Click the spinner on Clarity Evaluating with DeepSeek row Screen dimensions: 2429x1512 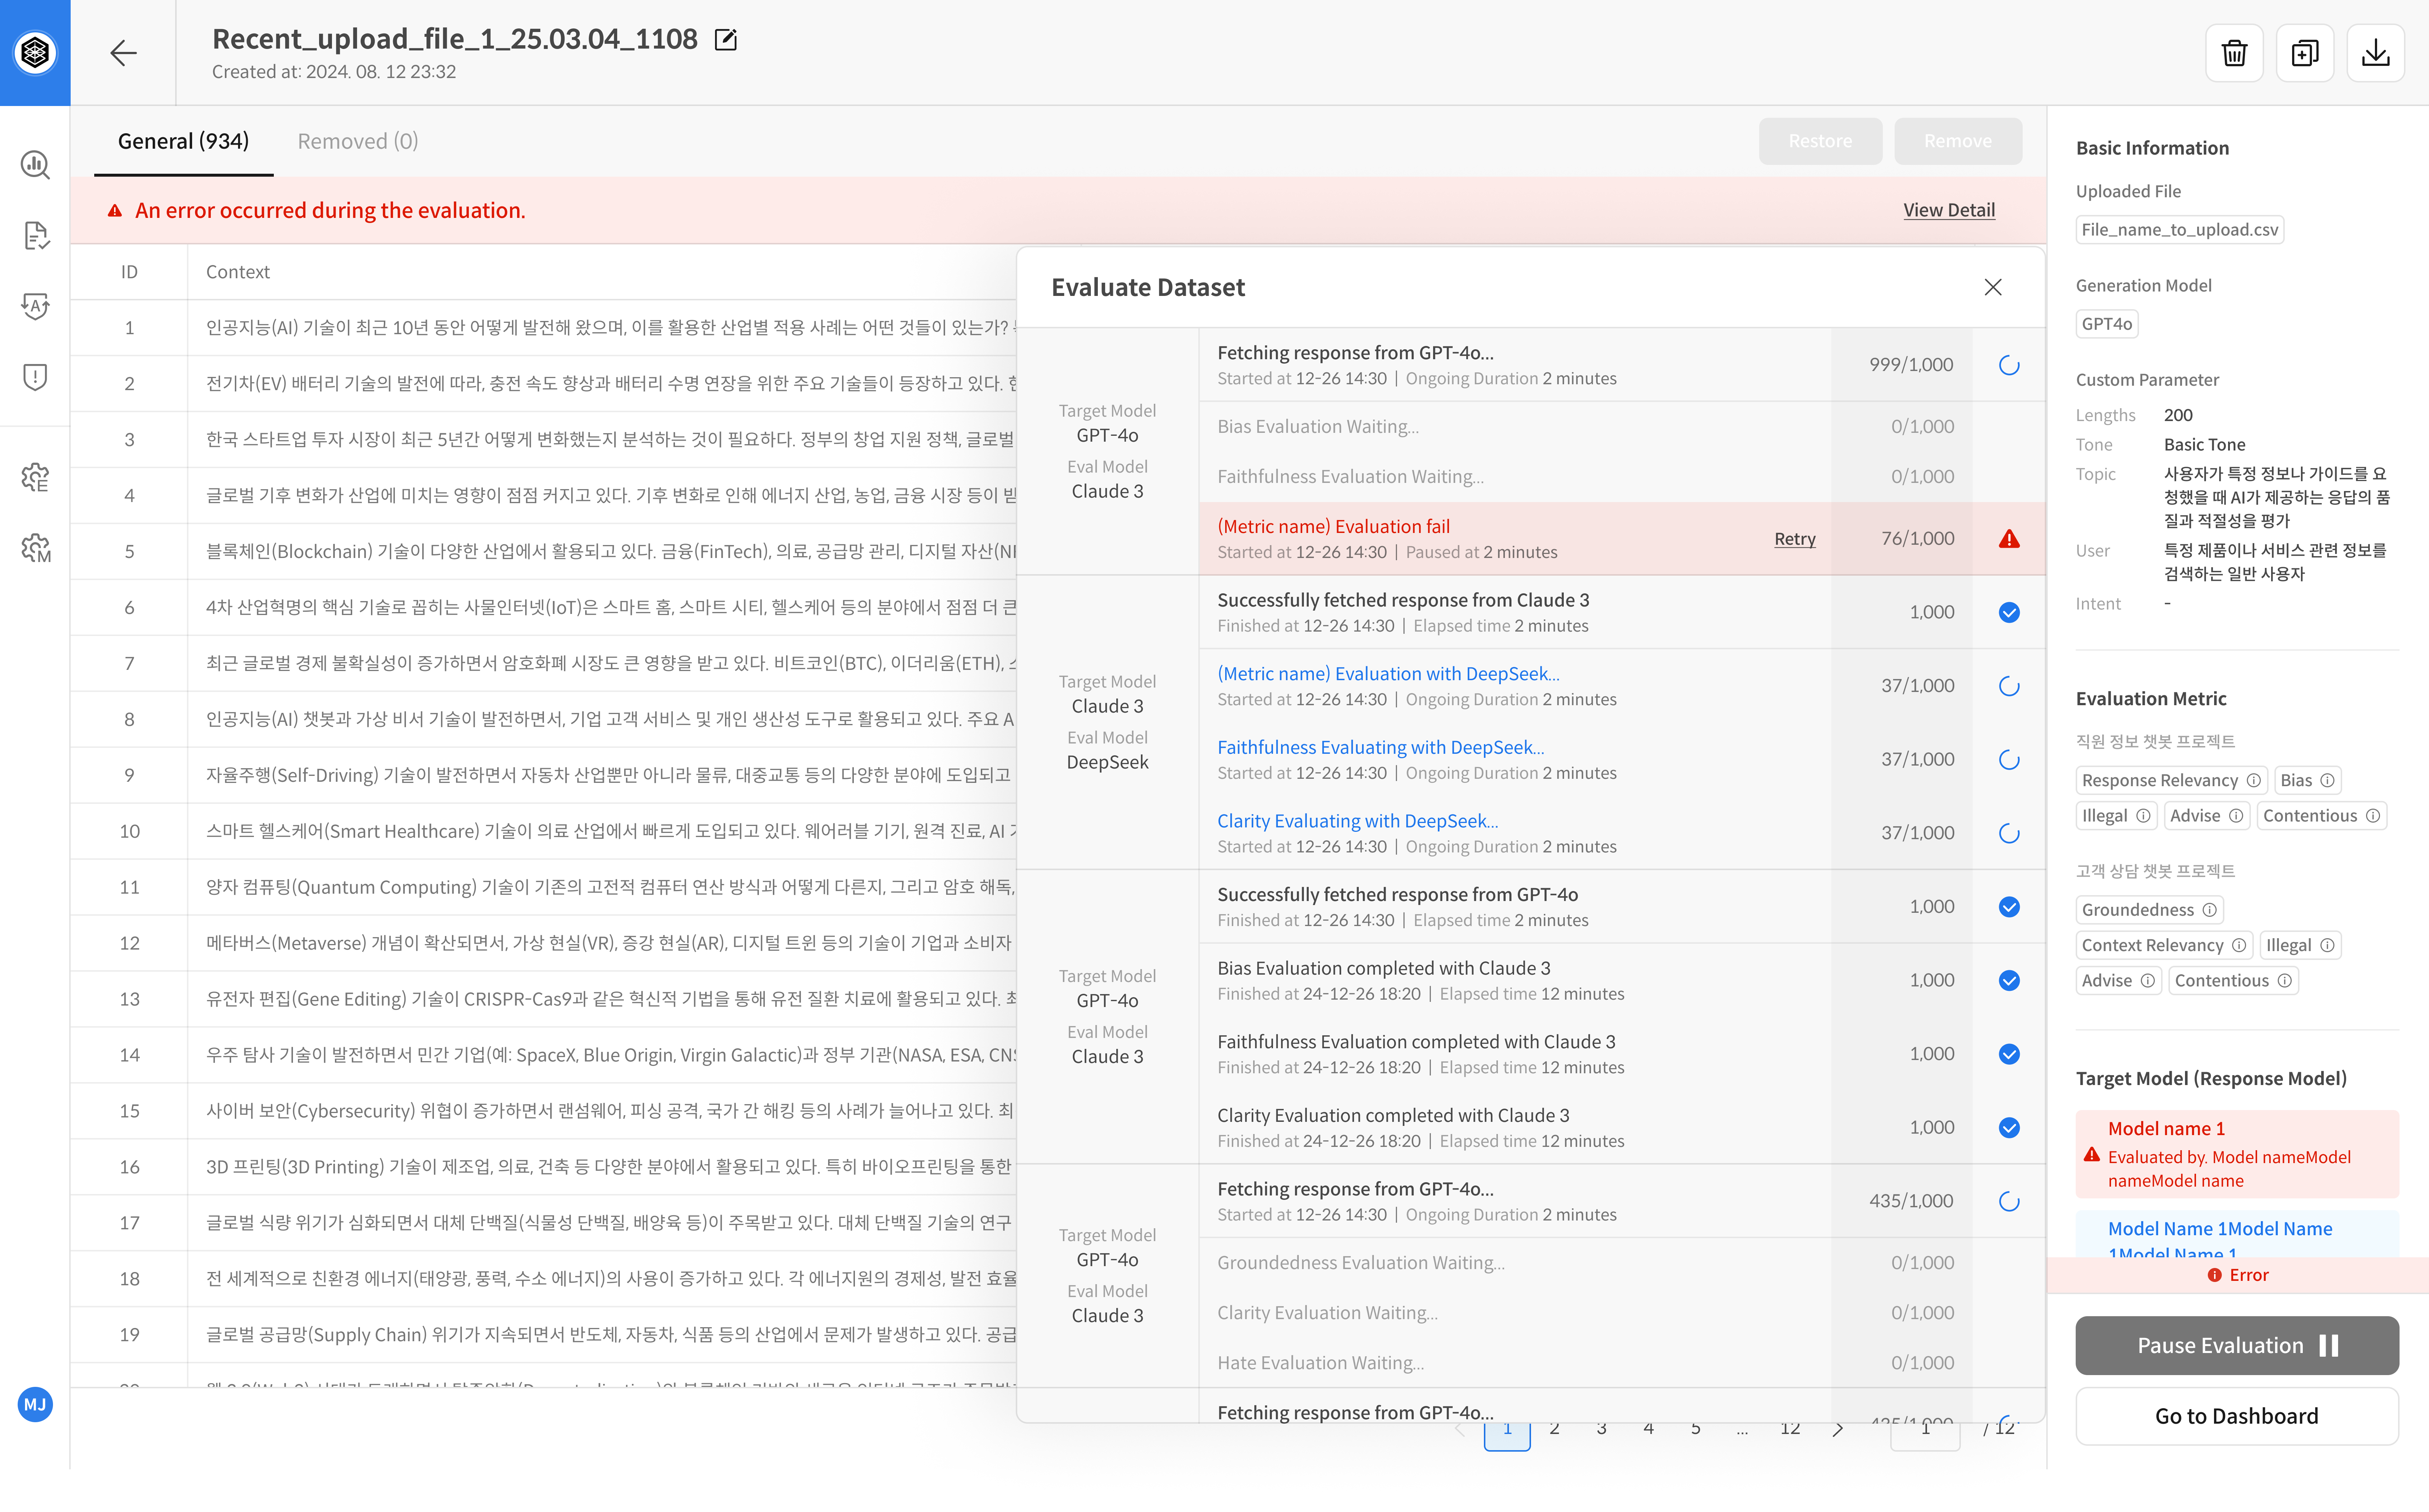point(2009,834)
